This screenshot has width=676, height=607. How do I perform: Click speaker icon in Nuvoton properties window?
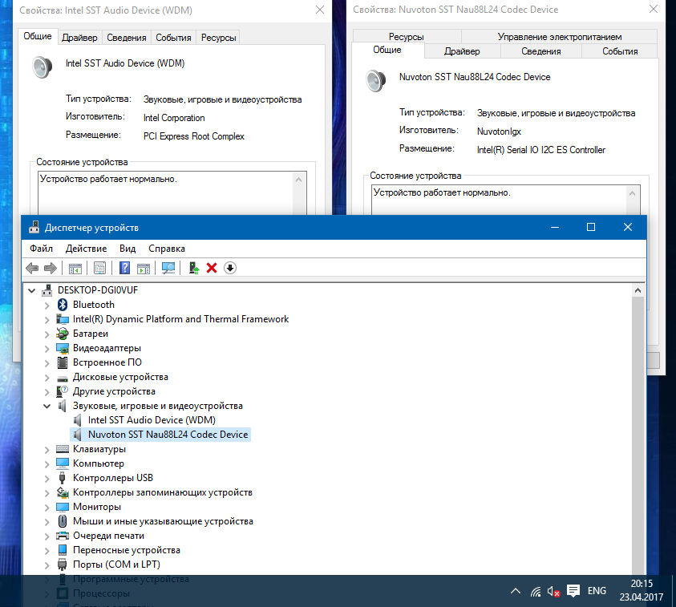point(375,81)
